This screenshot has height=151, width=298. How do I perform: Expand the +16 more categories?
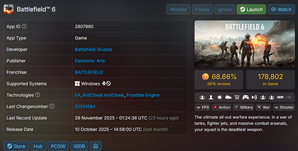click(288, 97)
